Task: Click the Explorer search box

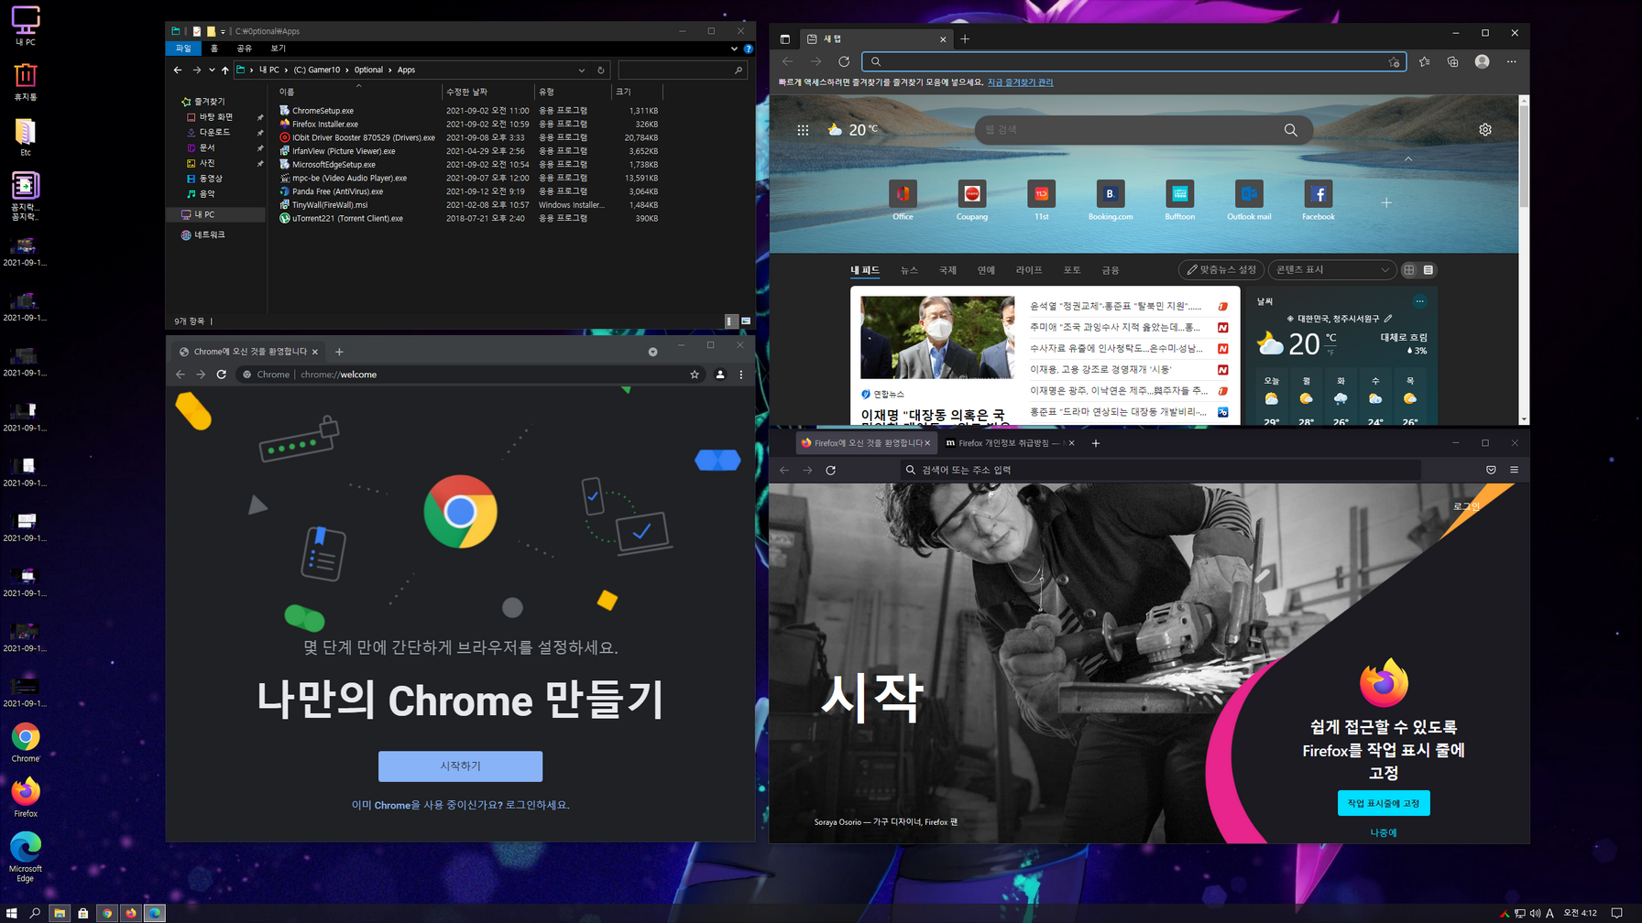Action: click(682, 70)
